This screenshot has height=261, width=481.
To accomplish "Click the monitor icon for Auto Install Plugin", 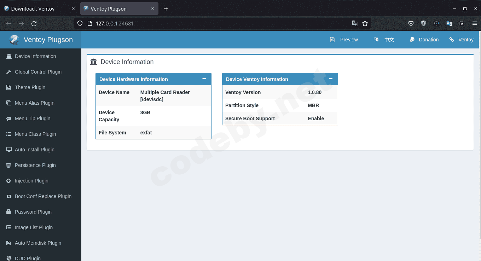I will (x=9, y=150).
